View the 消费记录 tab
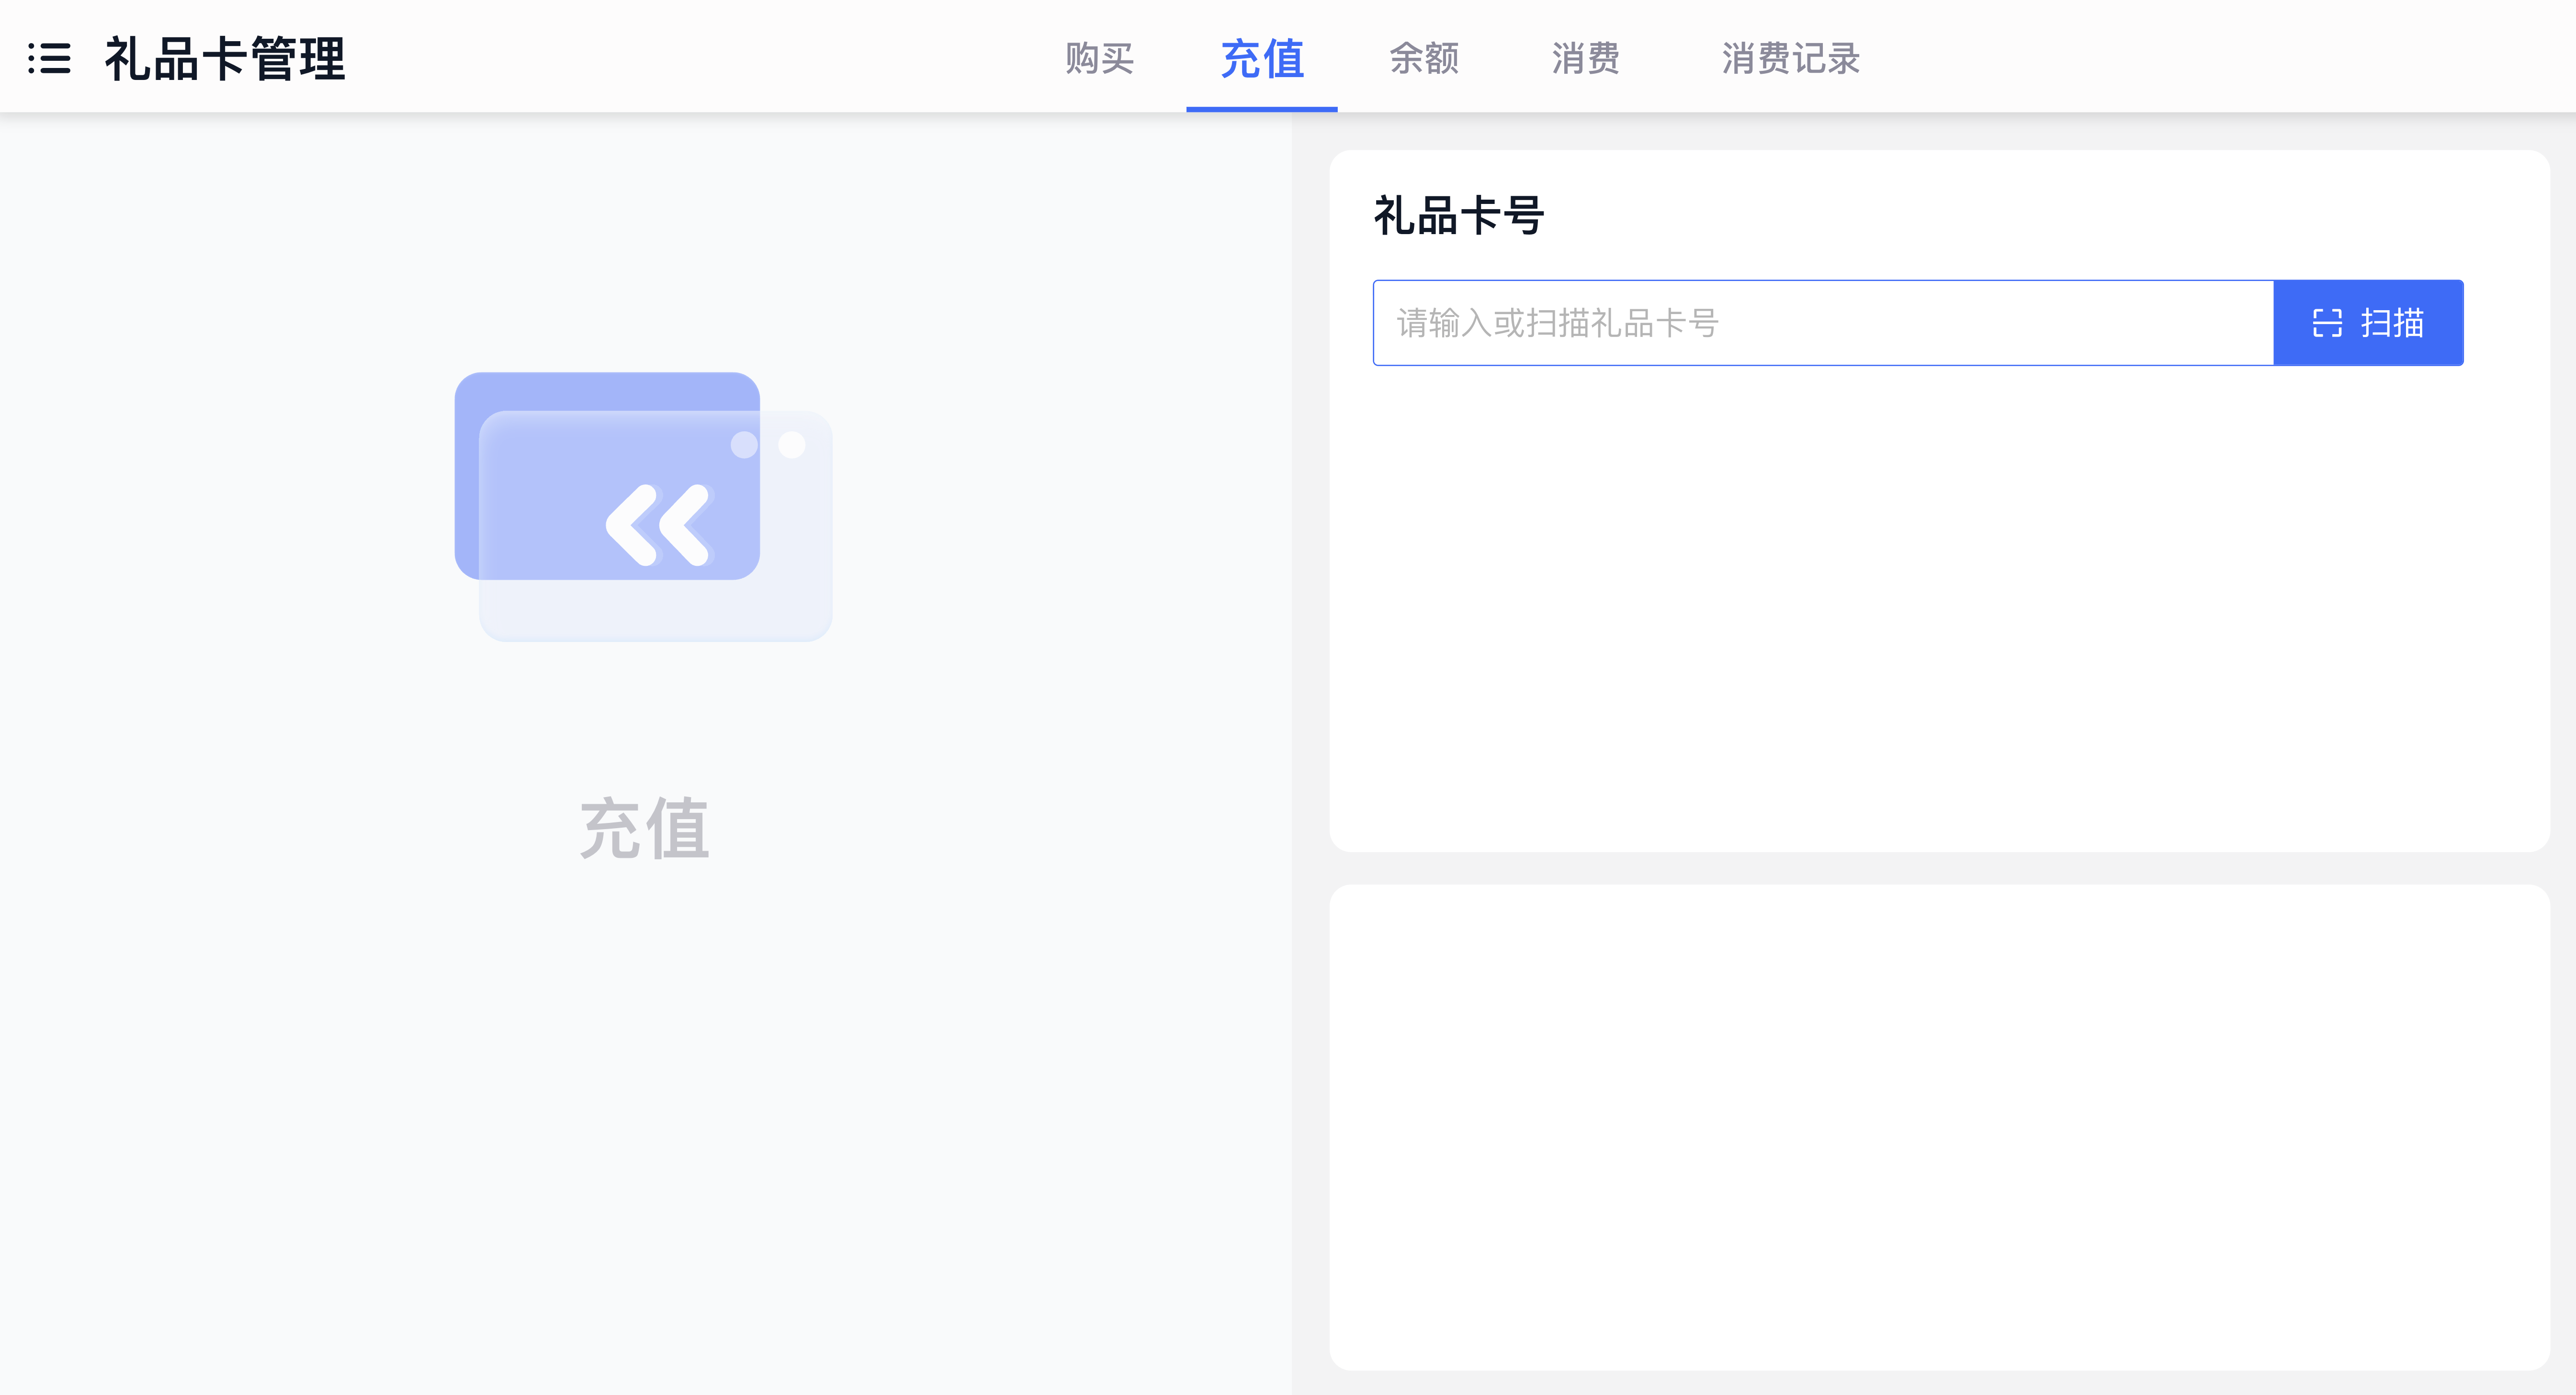2576x1395 pixels. click(1790, 58)
